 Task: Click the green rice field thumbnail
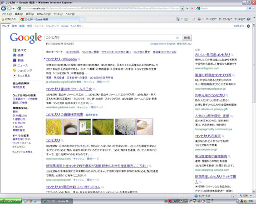click(103, 127)
